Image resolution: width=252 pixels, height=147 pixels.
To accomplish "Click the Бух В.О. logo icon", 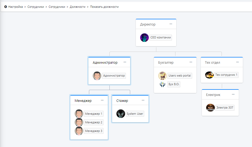I will click(x=163, y=84).
